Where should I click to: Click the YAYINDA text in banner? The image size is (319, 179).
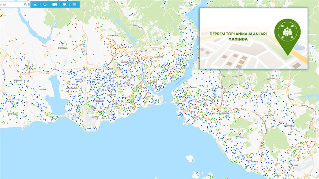click(x=238, y=39)
